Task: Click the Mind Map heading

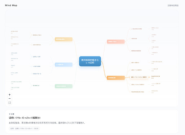Action: tap(11, 5)
